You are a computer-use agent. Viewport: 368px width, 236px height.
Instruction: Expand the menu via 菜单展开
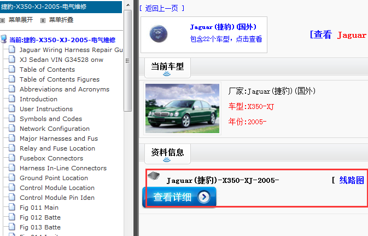(x=21, y=20)
